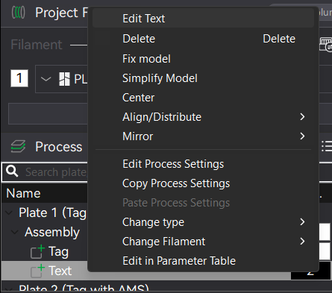The height and width of the screenshot is (293, 332).
Task: Select the Assembly tree item
Action: point(52,232)
